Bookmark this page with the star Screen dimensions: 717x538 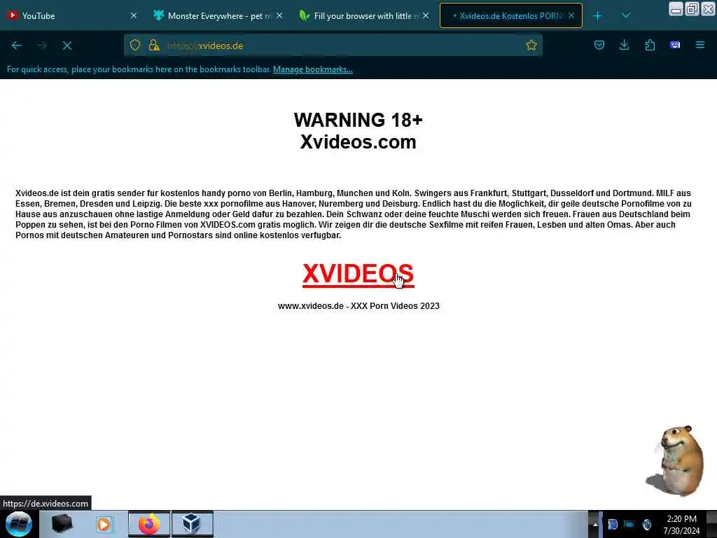coord(531,45)
